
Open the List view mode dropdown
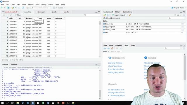[x=178, y=15]
